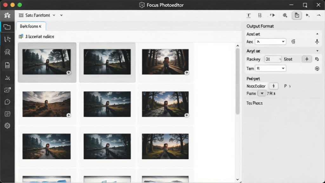Open the Aec combo box
This screenshot has height=183, width=325.
tap(270, 42)
